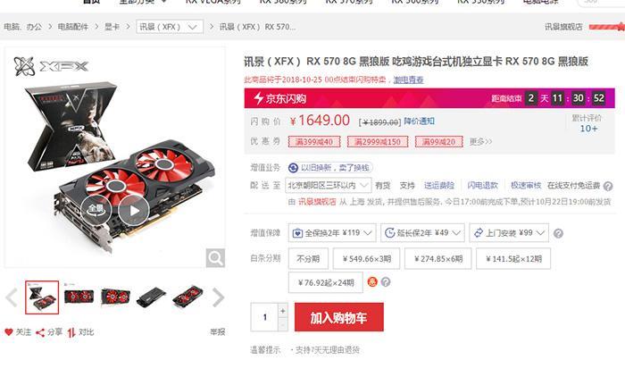Expand the 全保换2年 ¥119 dropdown
Viewport: 625px width, 385px height.
332,232
